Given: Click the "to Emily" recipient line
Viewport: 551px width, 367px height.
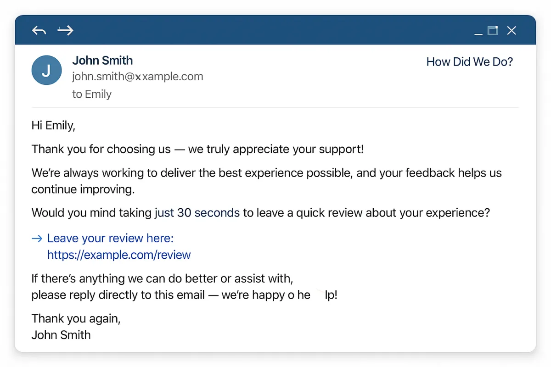Looking at the screenshot, I should point(92,94).
